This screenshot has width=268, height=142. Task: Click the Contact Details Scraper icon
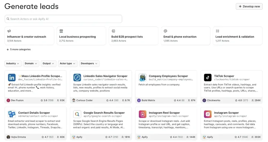[12, 114]
